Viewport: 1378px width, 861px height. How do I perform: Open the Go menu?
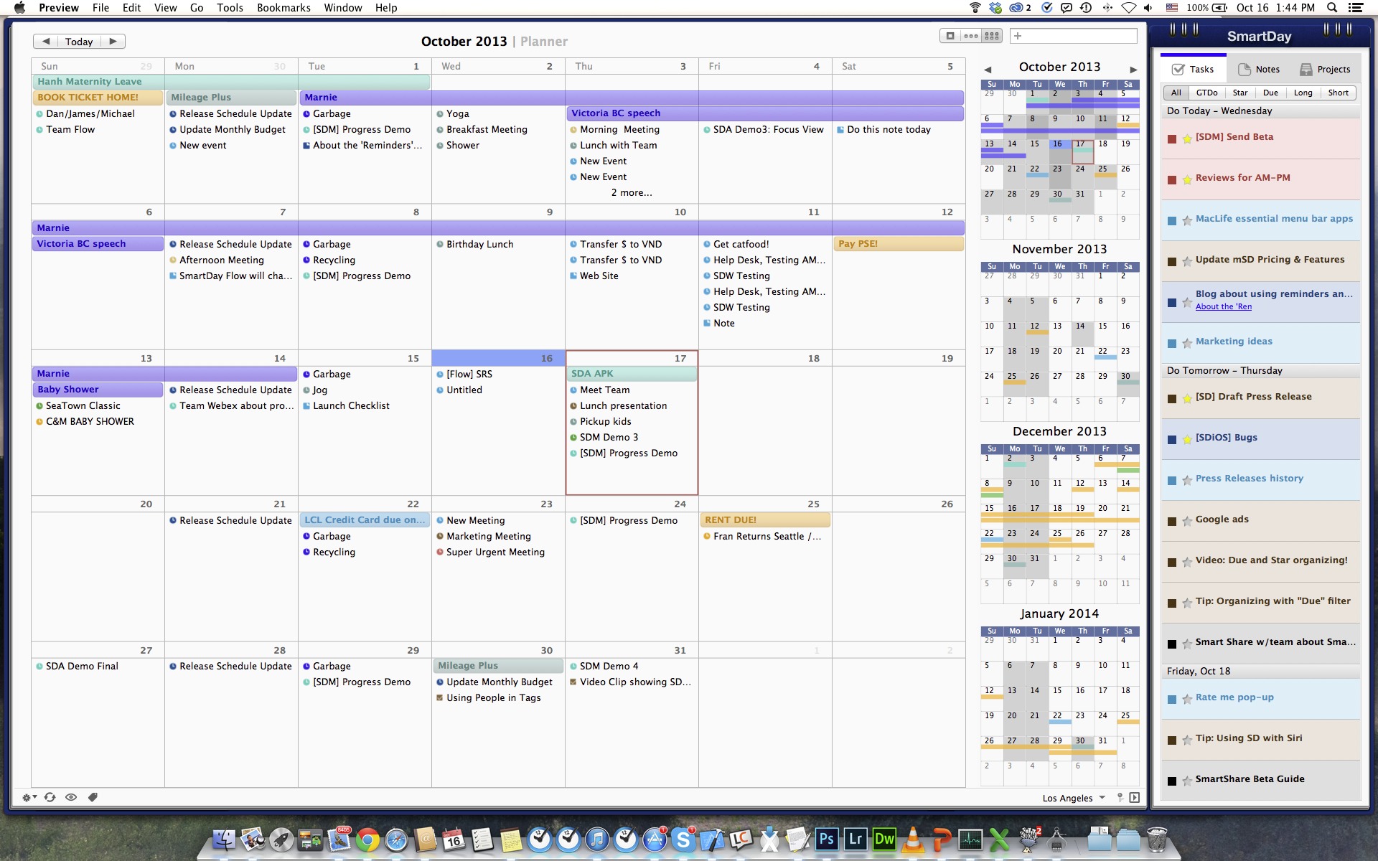coord(197,8)
